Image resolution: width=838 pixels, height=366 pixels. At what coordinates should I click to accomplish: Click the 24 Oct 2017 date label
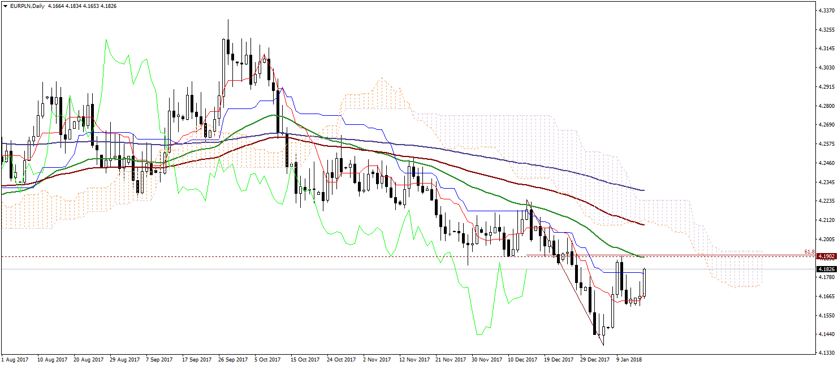tap(342, 359)
